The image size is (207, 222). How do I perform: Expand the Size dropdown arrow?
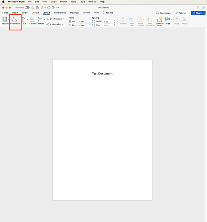(28, 19)
